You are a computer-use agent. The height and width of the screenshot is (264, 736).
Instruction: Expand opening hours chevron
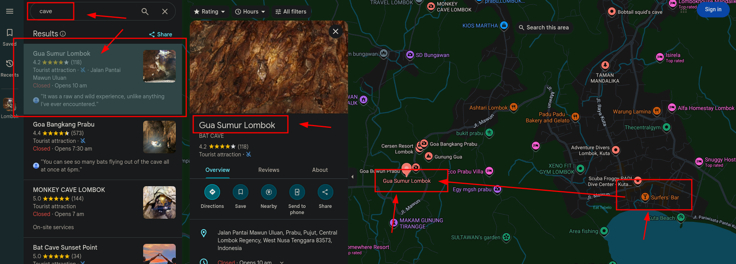pos(282,262)
